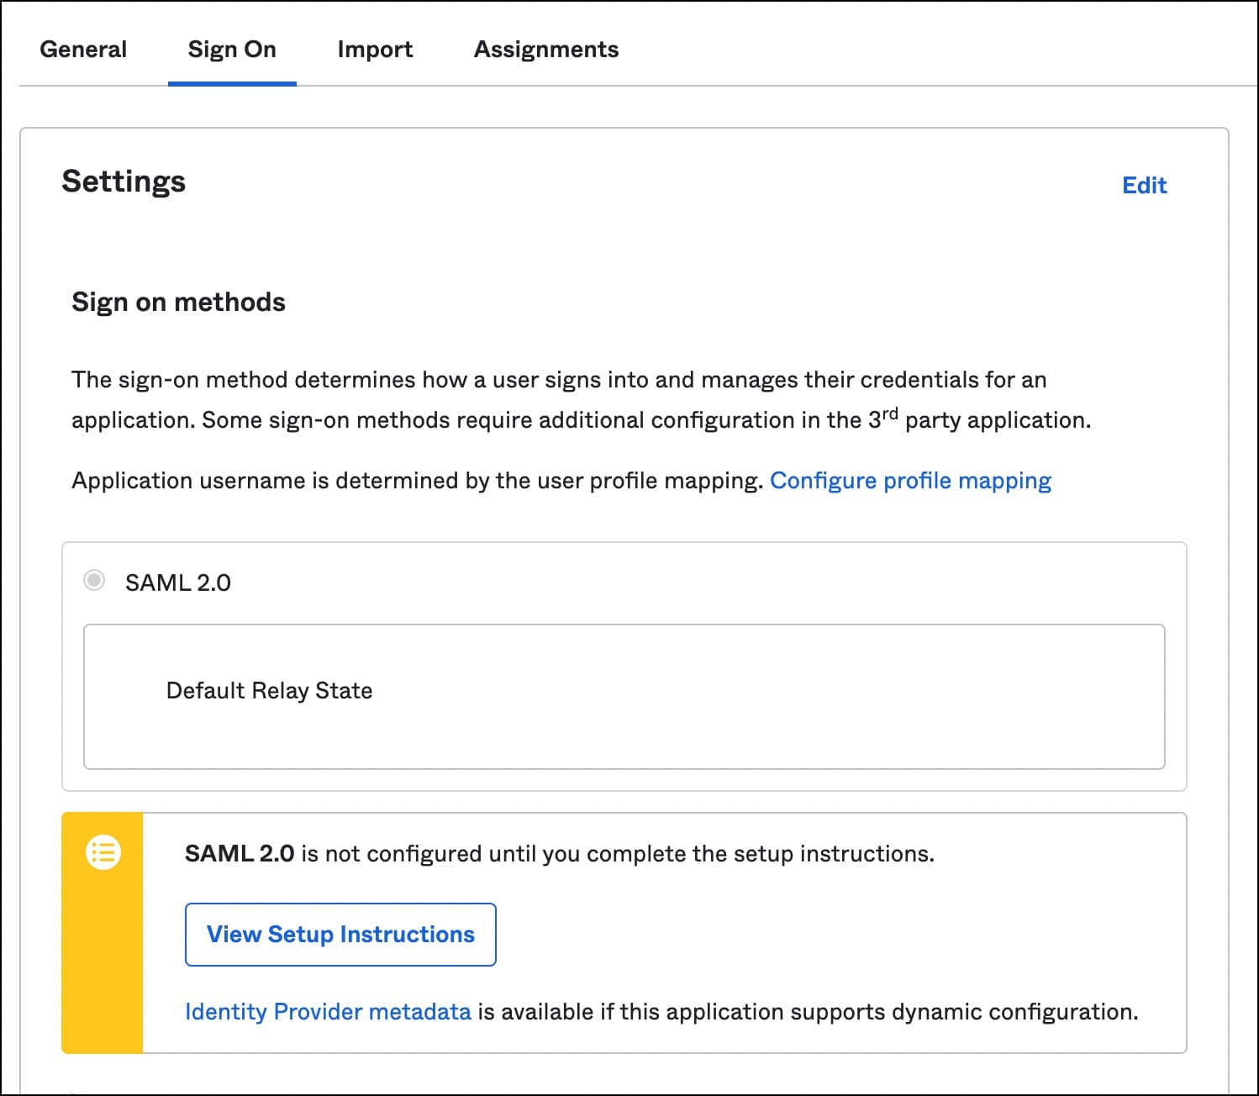Image resolution: width=1259 pixels, height=1096 pixels.
Task: Click the sign-on method description paragraph
Action: (x=559, y=381)
